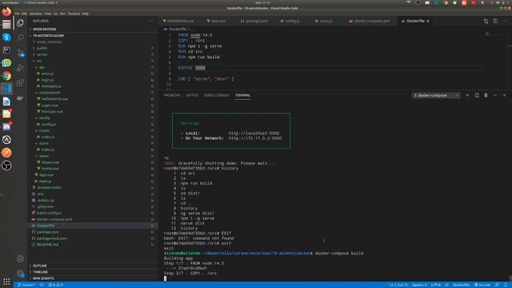The width and height of the screenshot is (512, 288).
Task: Click the Spaces indentation status item
Action: (x=419, y=285)
